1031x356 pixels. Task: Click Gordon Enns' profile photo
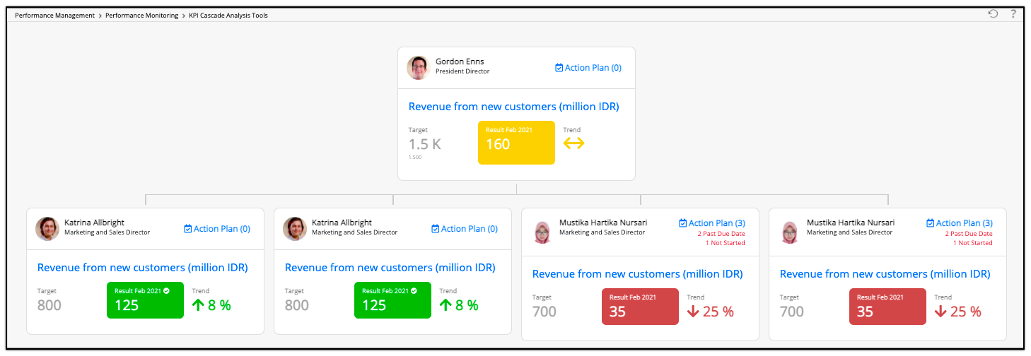click(x=418, y=68)
